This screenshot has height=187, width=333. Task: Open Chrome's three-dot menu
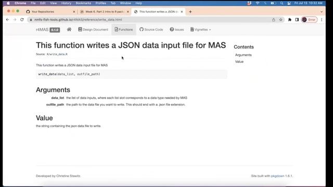[322, 20]
